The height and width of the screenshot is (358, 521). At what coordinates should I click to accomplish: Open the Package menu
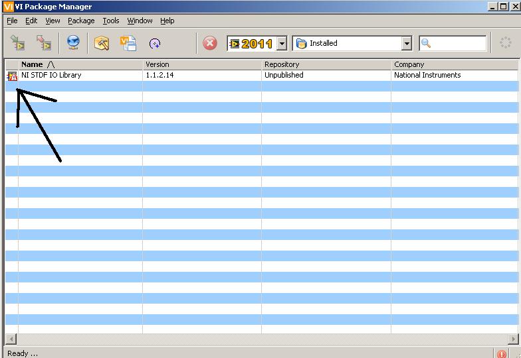pyautogui.click(x=81, y=21)
